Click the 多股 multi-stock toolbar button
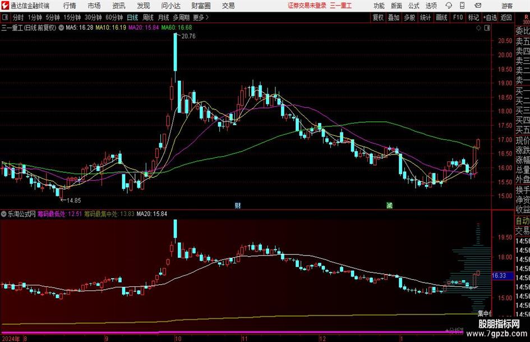Viewport: 530px width, 342px height. pyautogui.click(x=409, y=17)
